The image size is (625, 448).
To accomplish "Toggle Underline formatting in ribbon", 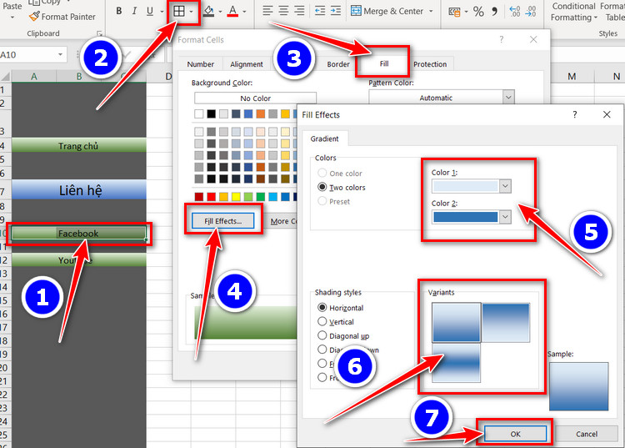I will pos(150,11).
